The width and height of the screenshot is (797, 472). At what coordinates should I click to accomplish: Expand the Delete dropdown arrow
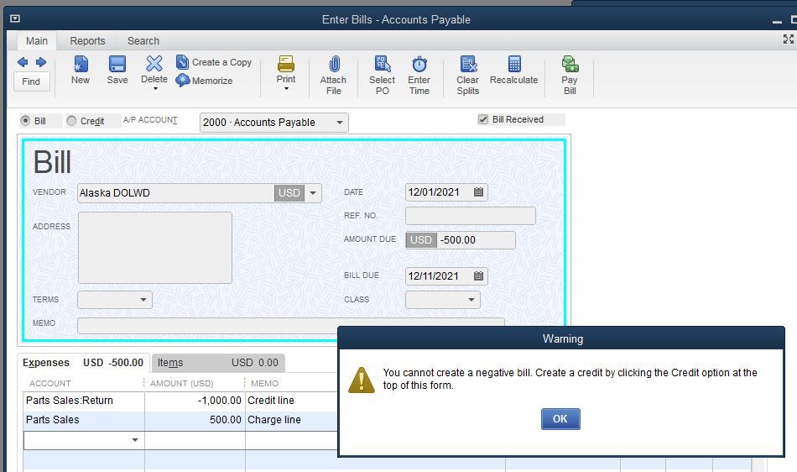pos(155,89)
